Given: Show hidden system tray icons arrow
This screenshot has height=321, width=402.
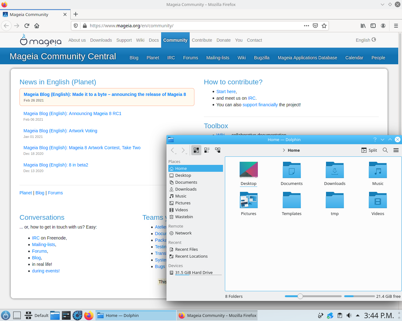Looking at the screenshot, I should [x=357, y=315].
